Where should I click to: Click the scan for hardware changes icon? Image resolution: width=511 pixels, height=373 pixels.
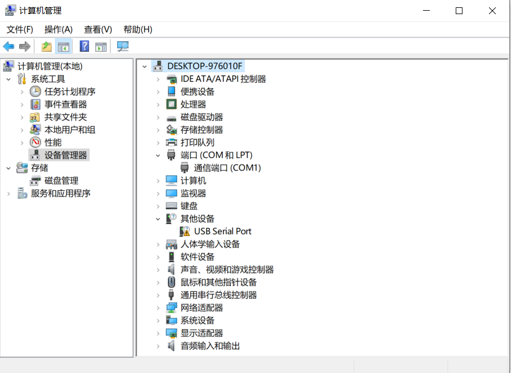click(x=122, y=47)
